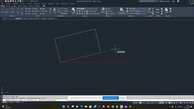Click the Inserisci block tool

click(x=103, y=10)
